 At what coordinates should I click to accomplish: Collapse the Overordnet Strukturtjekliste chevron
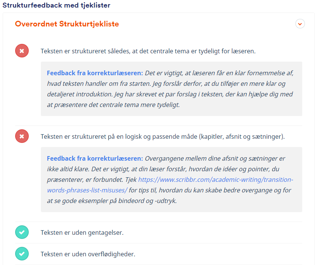coord(300,24)
